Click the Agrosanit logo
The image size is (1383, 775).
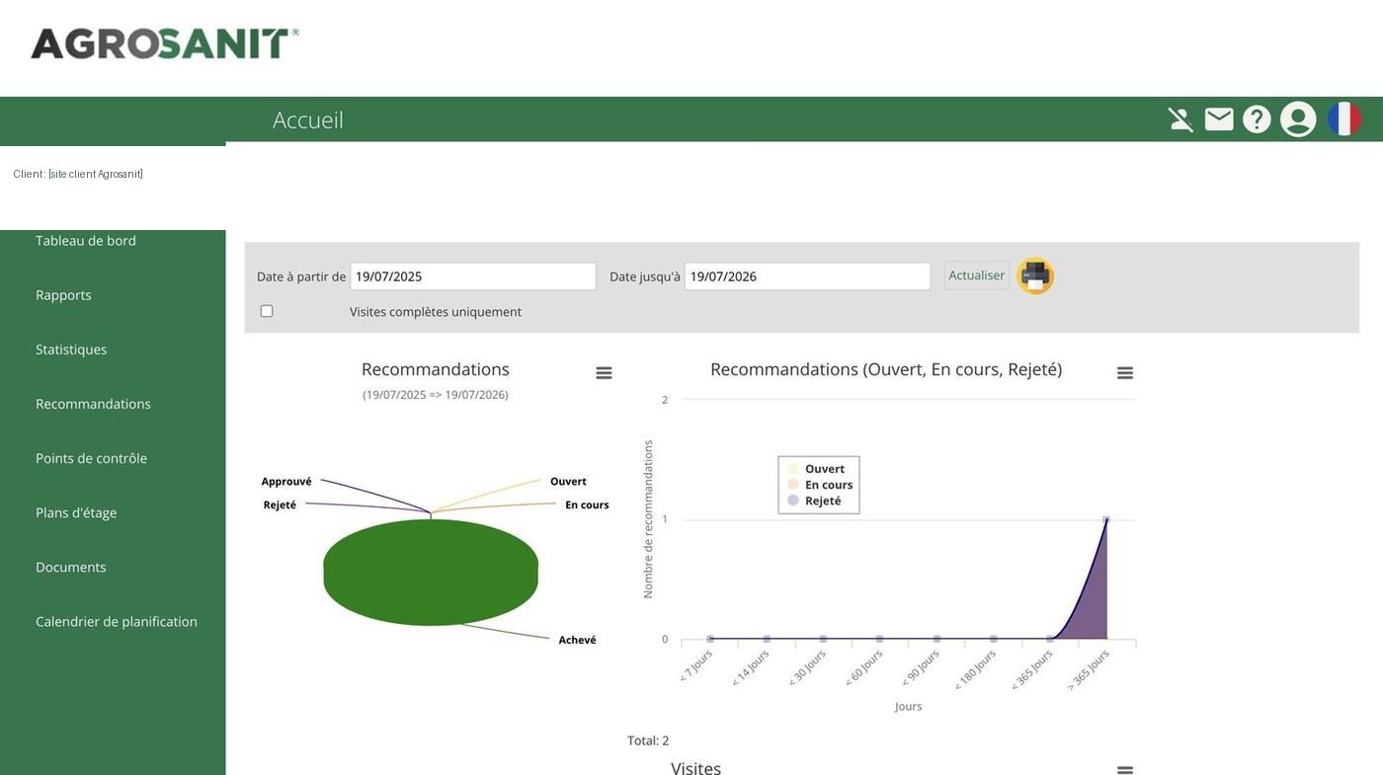tap(165, 43)
